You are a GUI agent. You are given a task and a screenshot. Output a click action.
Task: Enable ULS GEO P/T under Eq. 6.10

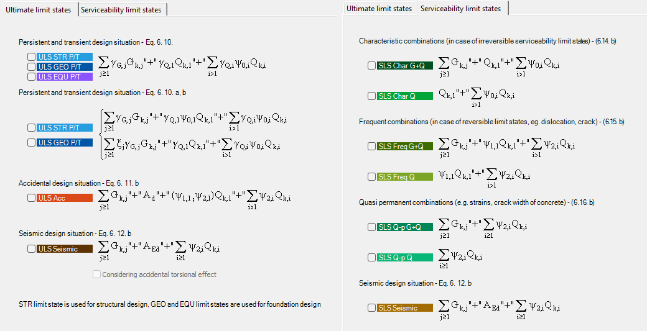point(31,66)
